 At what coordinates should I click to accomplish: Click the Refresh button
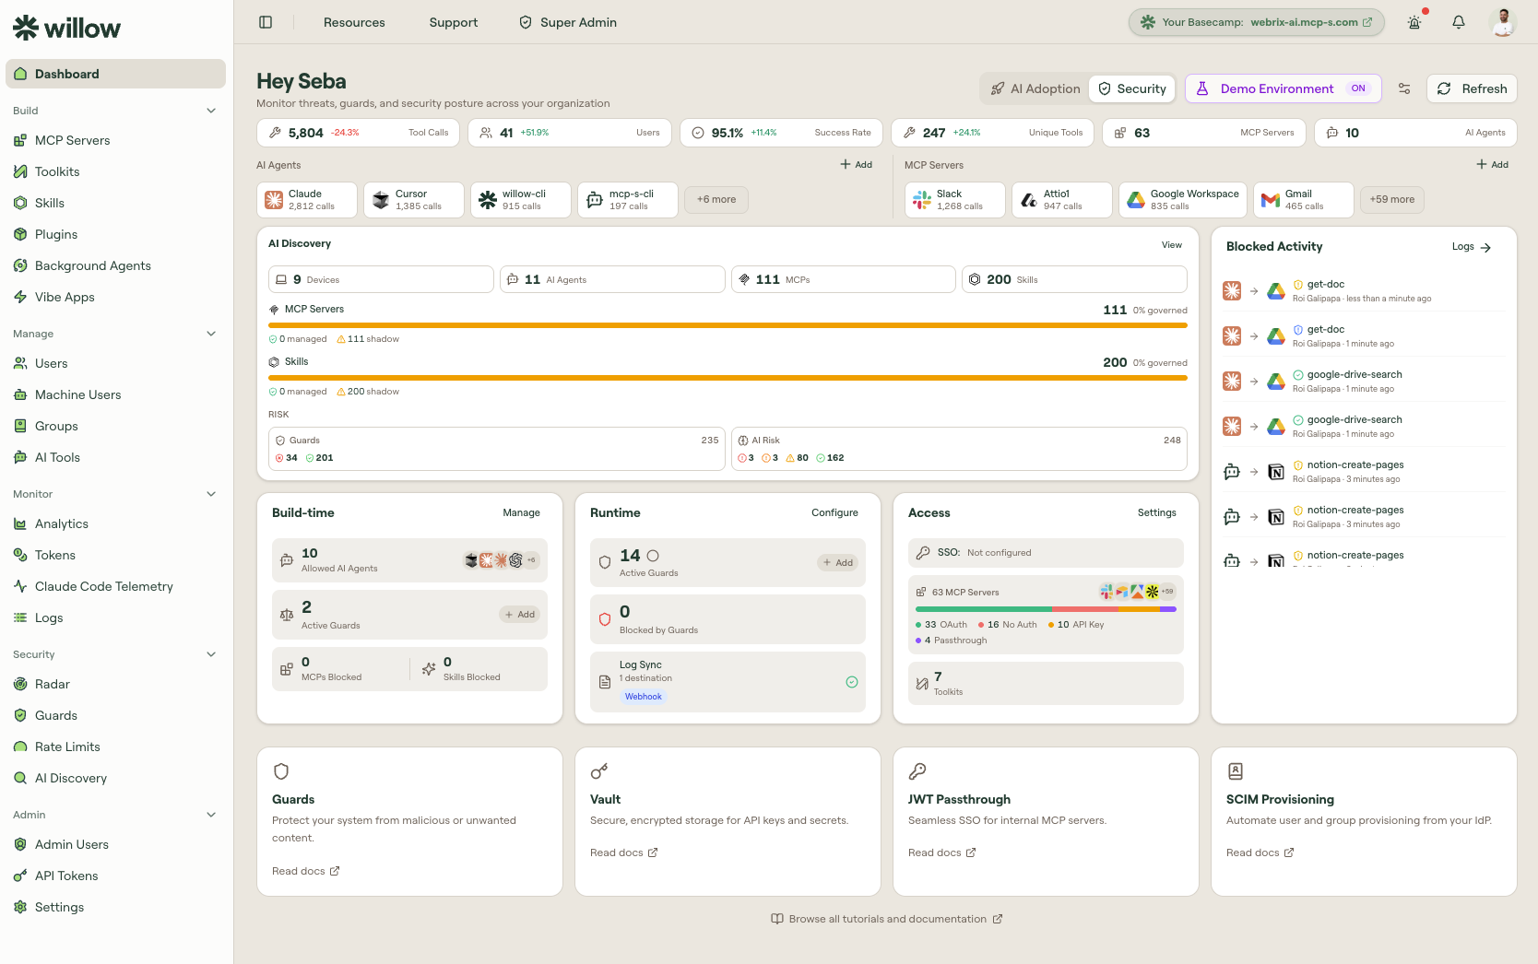(x=1472, y=88)
